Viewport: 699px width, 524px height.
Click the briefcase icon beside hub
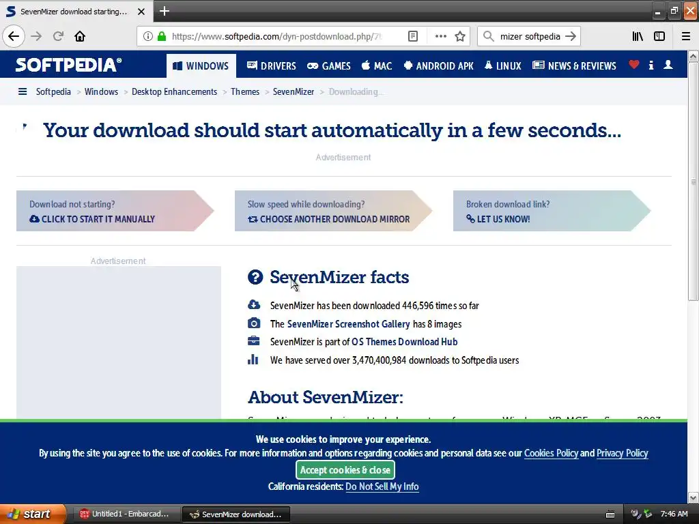[x=254, y=341]
